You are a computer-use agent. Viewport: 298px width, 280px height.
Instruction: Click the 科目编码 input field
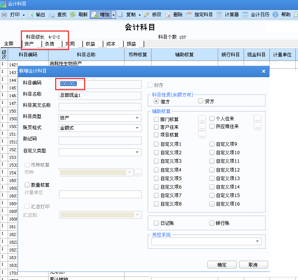(100, 84)
